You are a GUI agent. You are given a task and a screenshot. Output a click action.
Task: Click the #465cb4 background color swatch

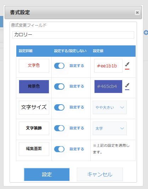pos(108,87)
